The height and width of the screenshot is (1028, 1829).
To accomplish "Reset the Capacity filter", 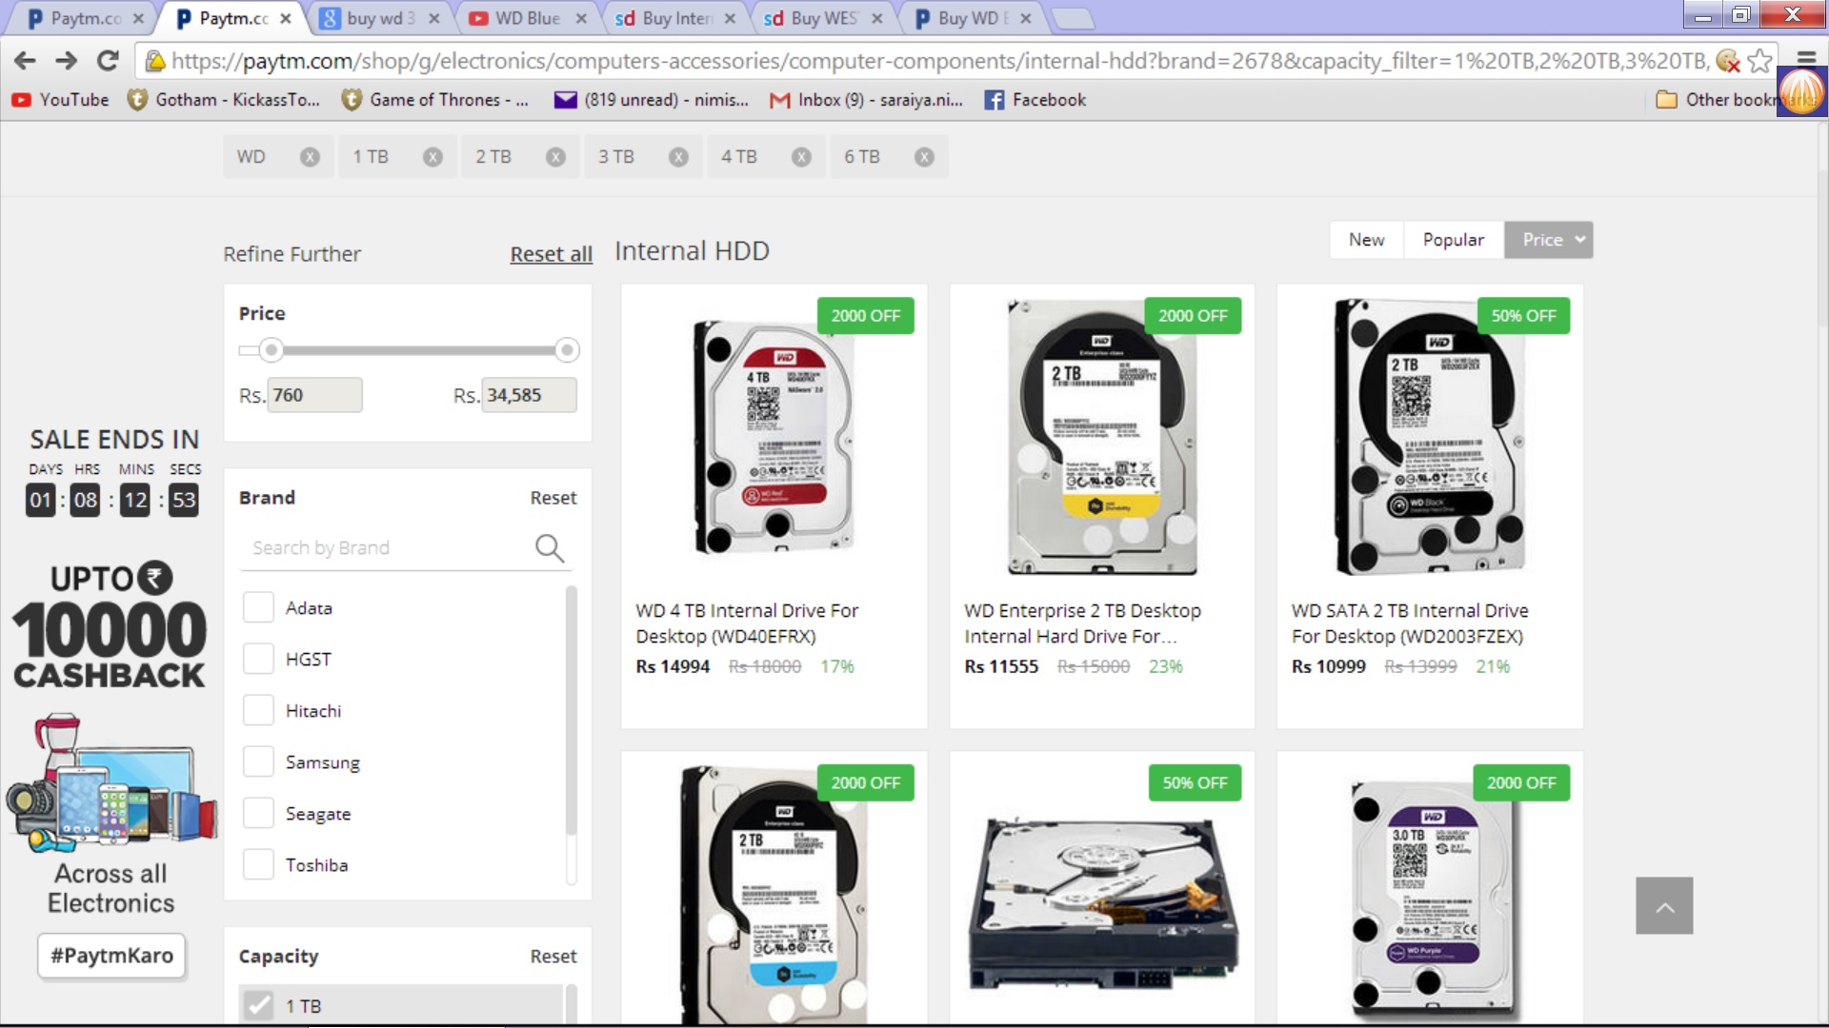I will (553, 957).
